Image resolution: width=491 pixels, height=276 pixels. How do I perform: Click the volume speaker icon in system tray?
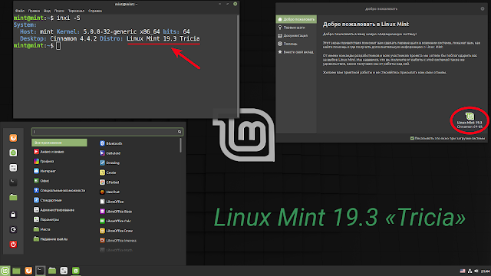(x=476, y=271)
